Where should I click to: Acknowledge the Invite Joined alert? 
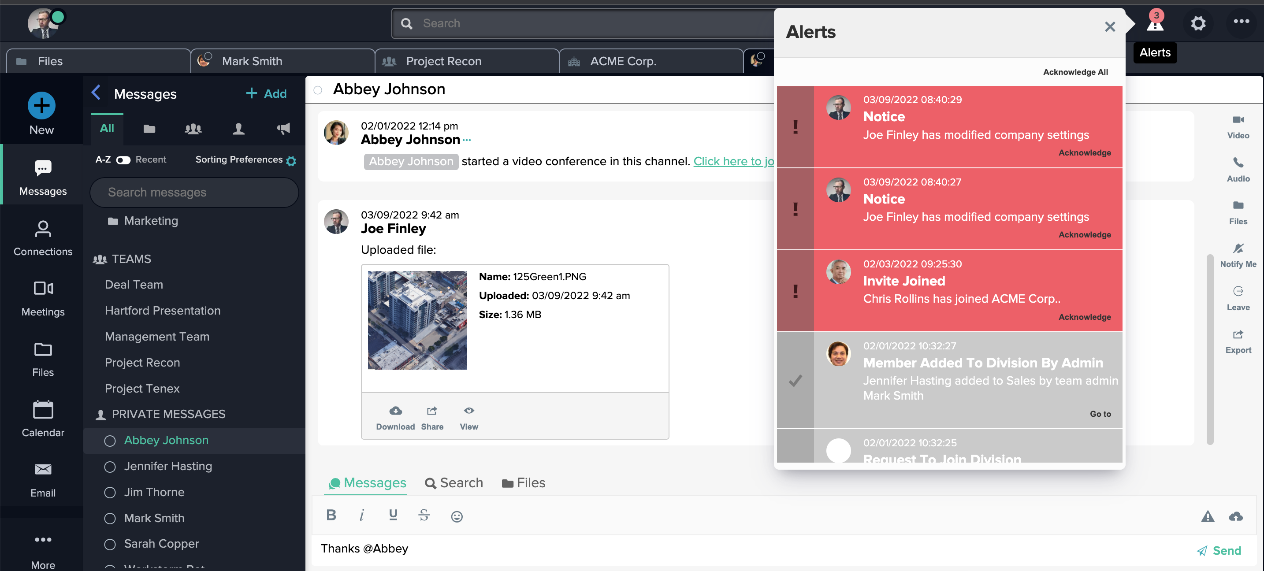(1085, 317)
